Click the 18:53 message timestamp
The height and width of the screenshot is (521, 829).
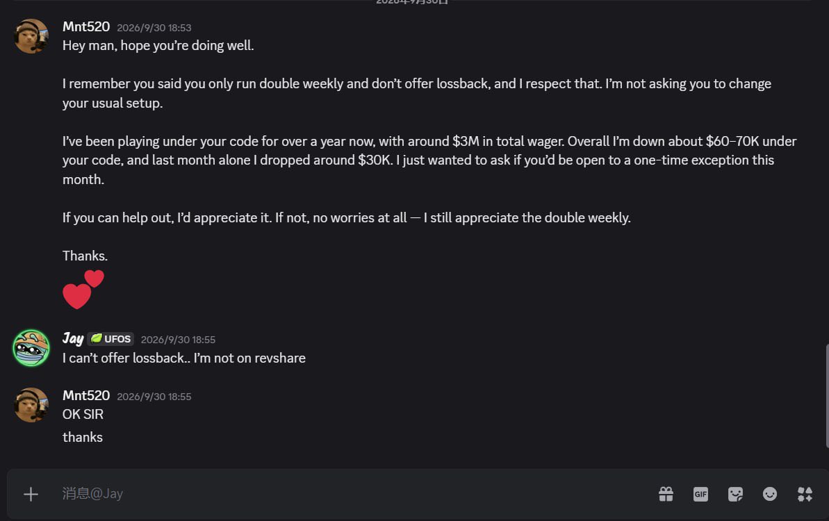(154, 28)
